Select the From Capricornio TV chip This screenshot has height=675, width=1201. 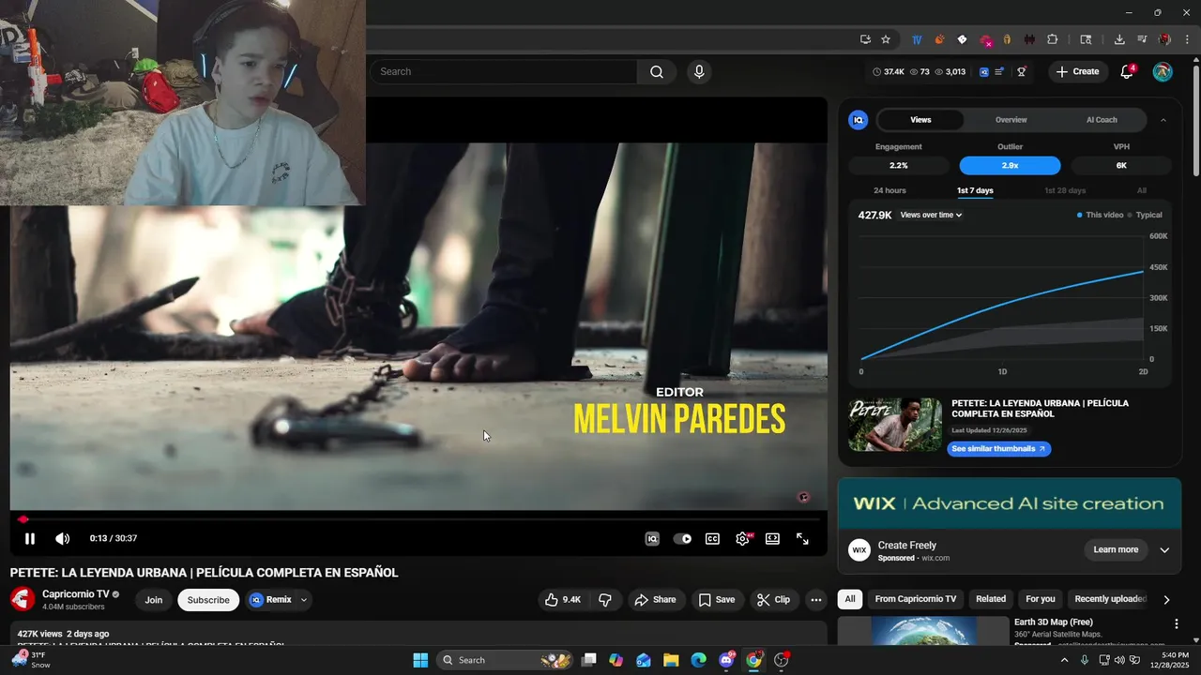coord(915,599)
